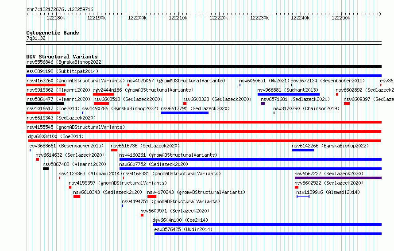
Task: Click the black bar under nsv5860477
Action: 45,104
